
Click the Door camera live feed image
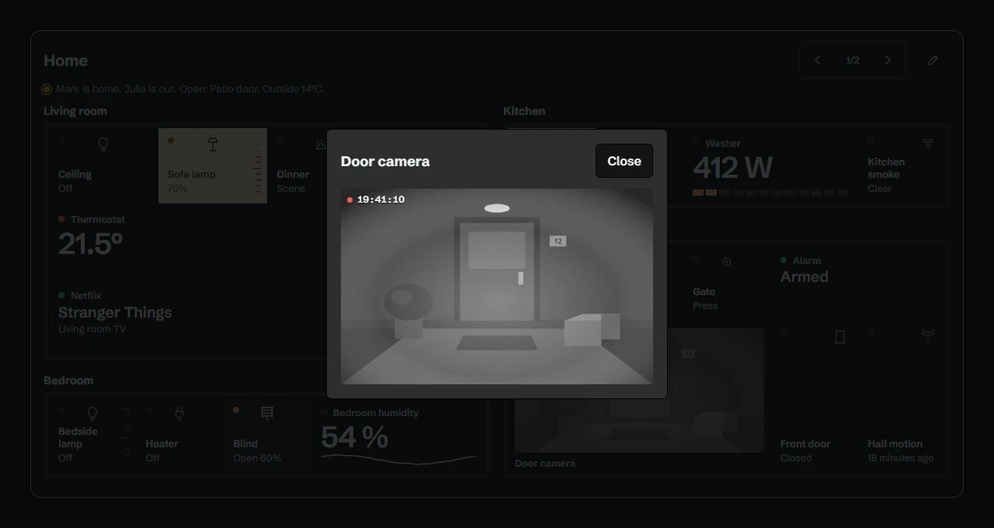(497, 287)
